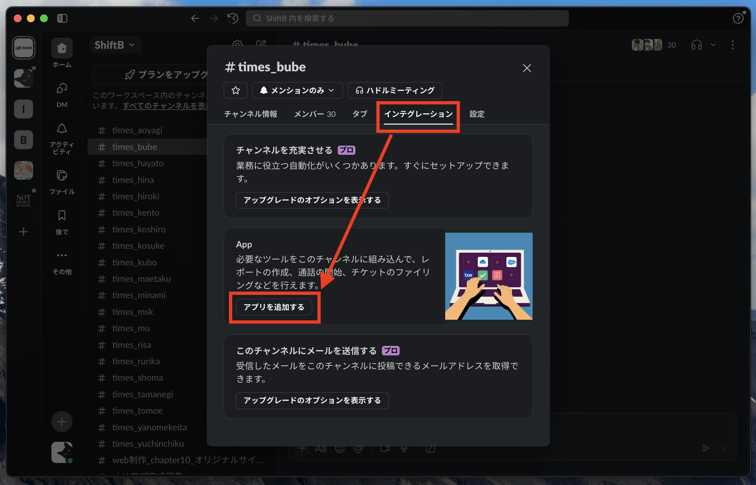
Task: Open the メンションのみ notification dropdown
Action: (297, 90)
